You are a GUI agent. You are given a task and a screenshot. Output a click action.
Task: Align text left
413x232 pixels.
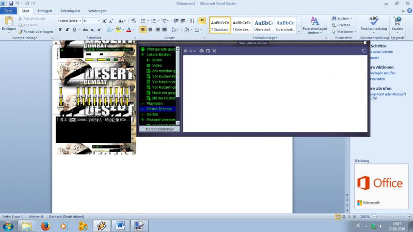(143, 30)
